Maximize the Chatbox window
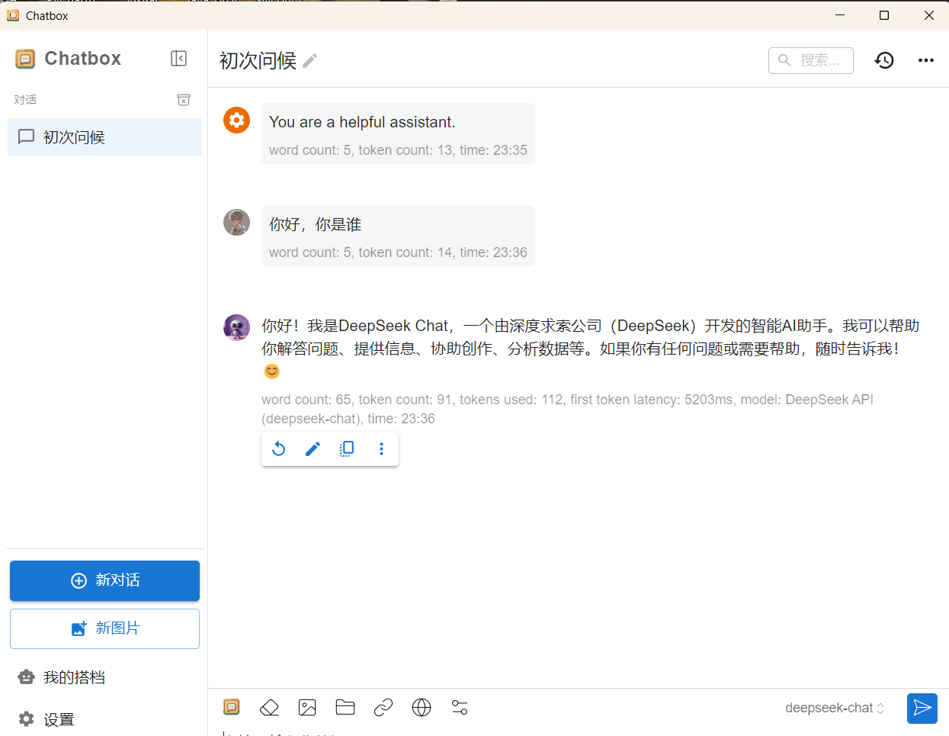 tap(884, 15)
